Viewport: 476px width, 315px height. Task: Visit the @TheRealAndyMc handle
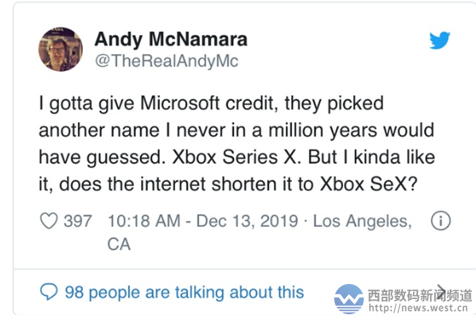[x=166, y=61]
